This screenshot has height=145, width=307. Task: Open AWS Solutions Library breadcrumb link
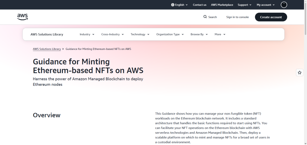pyautogui.click(x=47, y=49)
